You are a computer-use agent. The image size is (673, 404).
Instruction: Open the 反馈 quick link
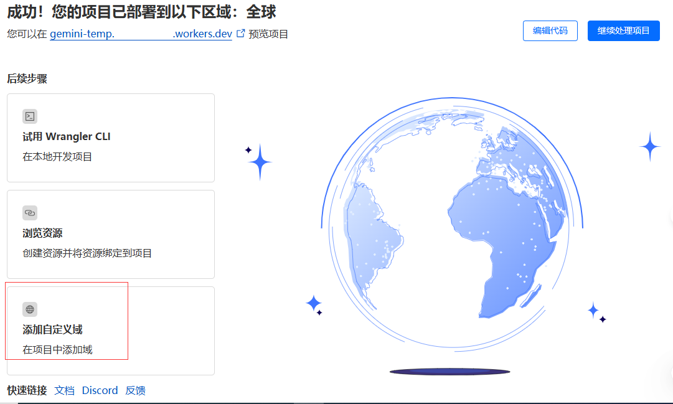(x=135, y=390)
